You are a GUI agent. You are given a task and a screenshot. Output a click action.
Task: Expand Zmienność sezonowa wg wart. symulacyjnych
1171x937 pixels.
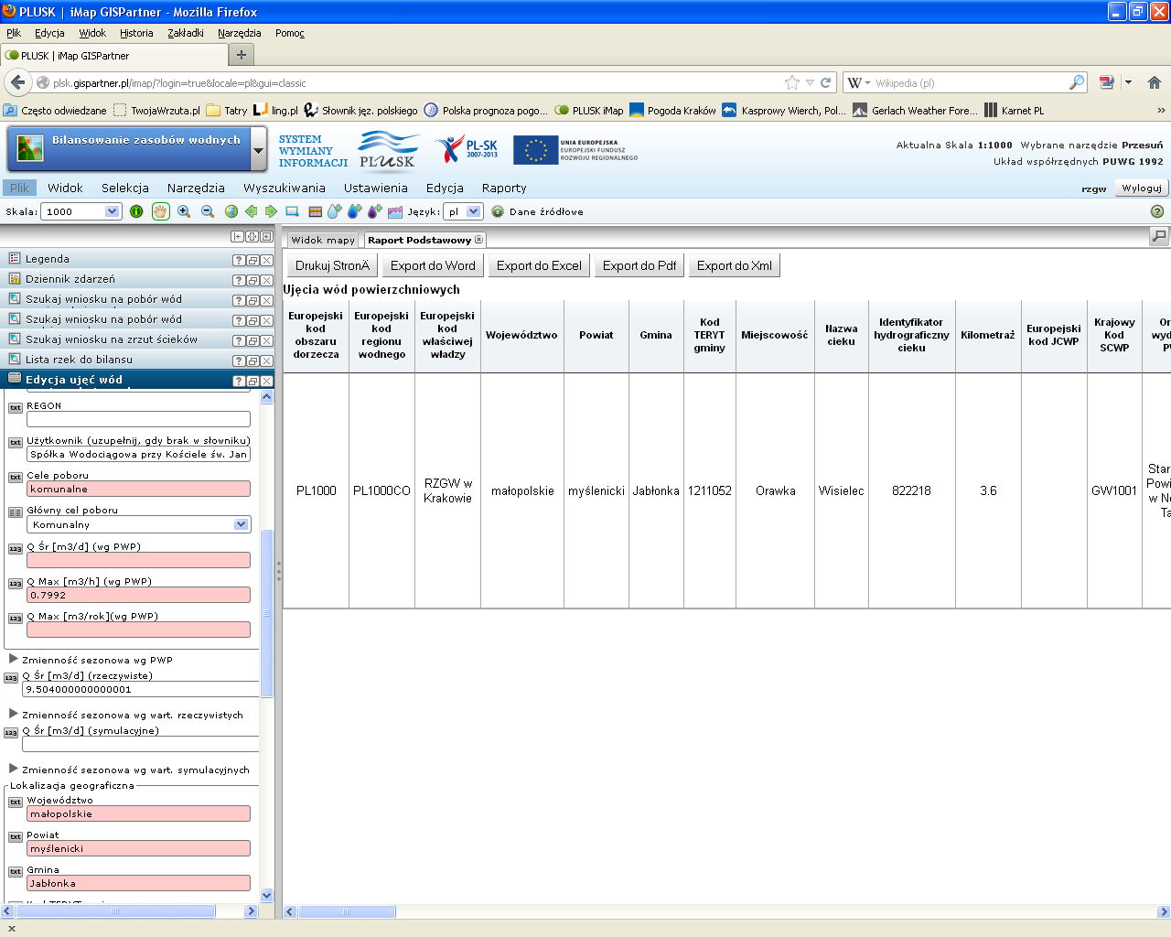click(x=13, y=769)
